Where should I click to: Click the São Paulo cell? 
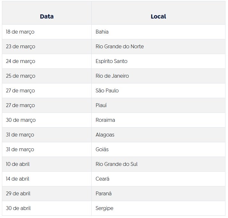click(107, 91)
